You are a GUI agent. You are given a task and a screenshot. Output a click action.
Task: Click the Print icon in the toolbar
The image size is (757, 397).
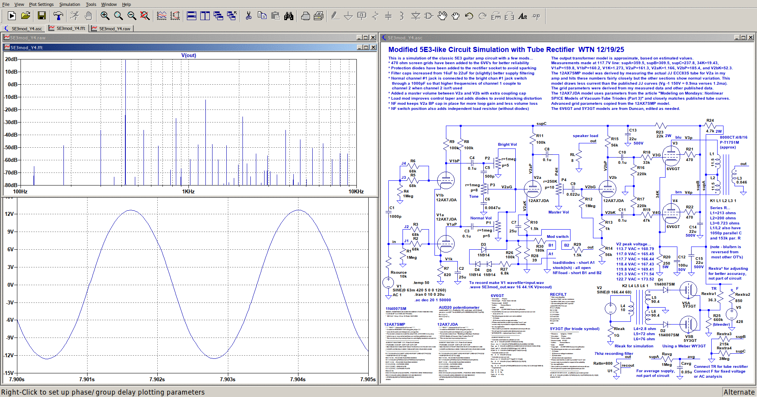tap(306, 16)
